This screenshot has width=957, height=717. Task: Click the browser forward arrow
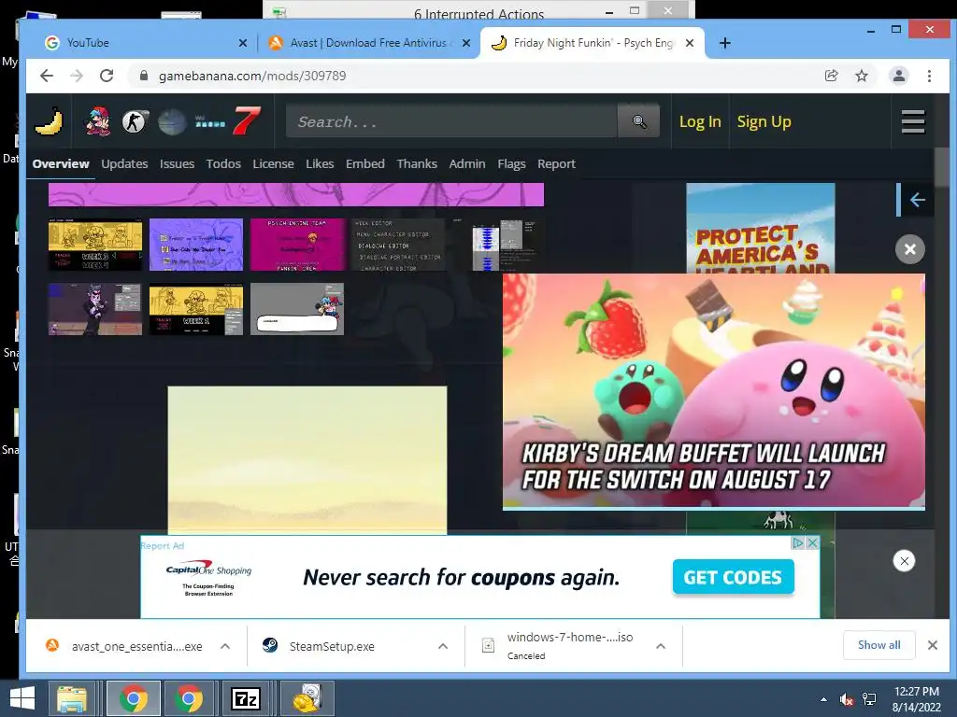(77, 76)
